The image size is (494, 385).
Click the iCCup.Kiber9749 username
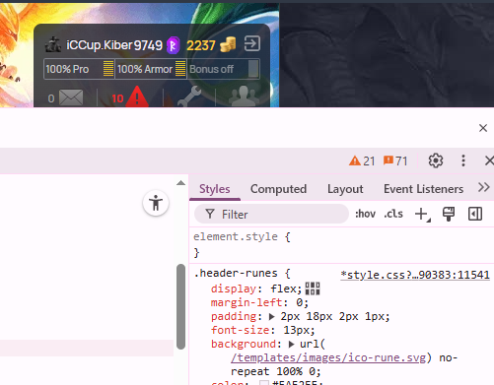[114, 45]
